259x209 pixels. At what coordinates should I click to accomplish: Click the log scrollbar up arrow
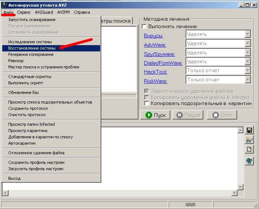240,130
